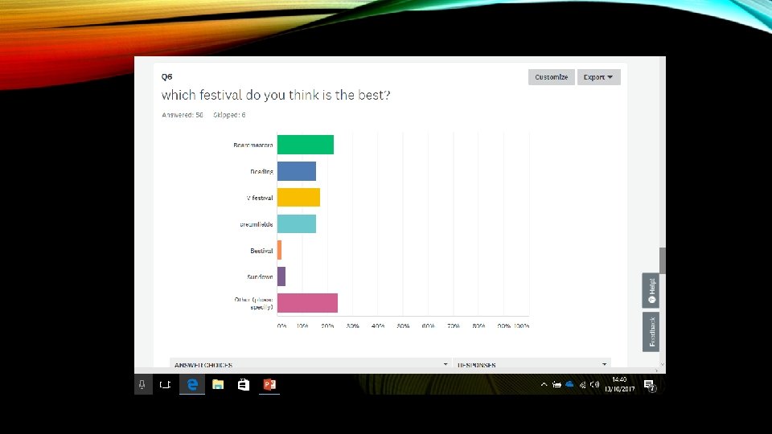The image size is (772, 434).
Task: Open the Feedback side tab
Action: 651,332
